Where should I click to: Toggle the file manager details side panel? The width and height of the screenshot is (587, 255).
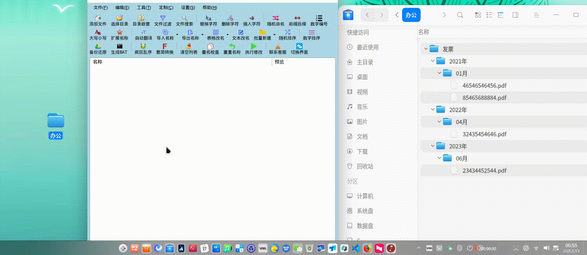515,15
